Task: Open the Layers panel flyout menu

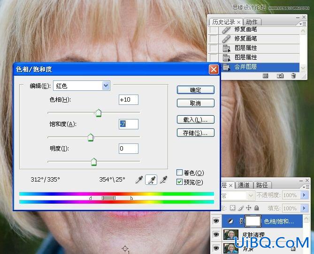Action: coord(306,187)
